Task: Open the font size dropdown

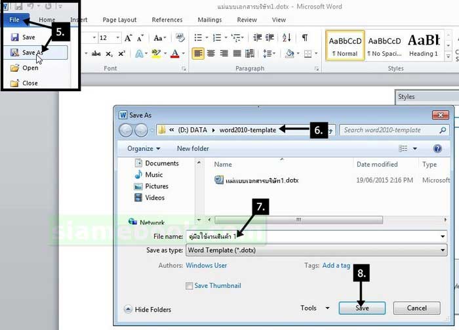Action: (x=117, y=37)
